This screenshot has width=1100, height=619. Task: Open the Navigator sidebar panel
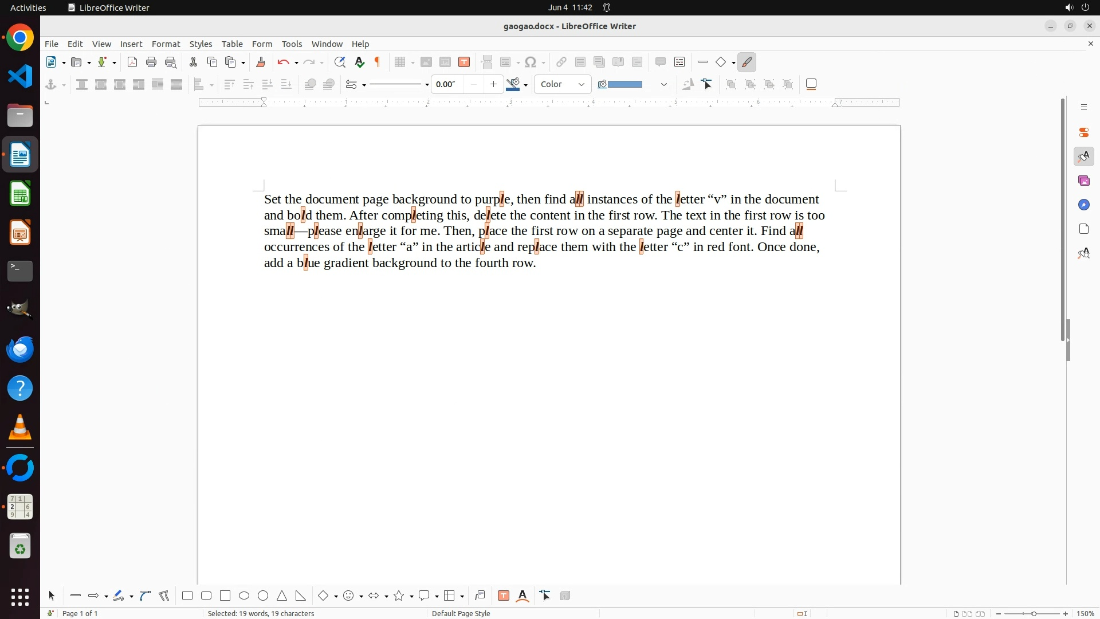pos(1083,205)
